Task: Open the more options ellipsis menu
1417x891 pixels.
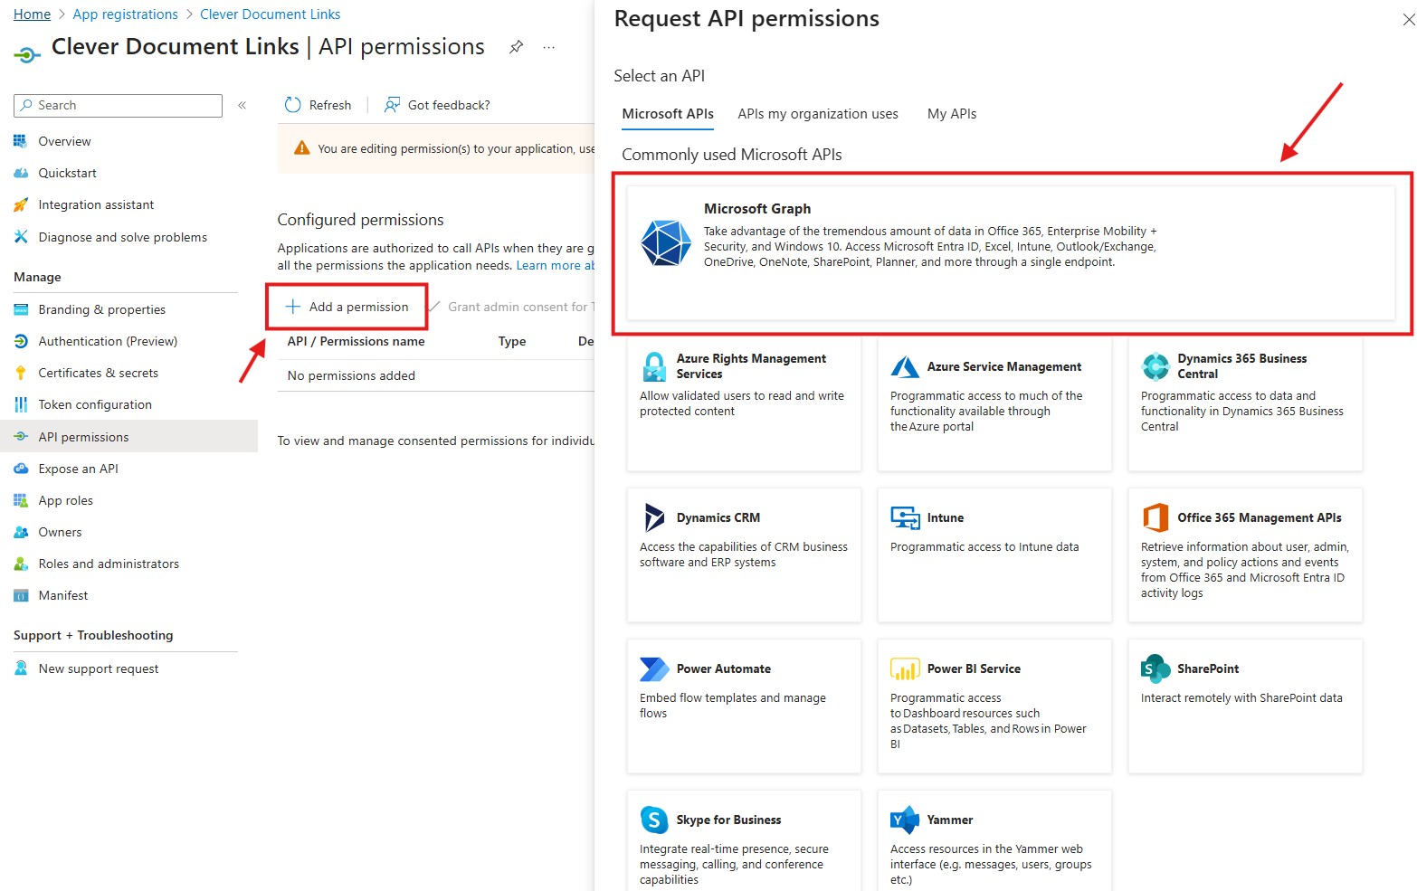Action: click(549, 47)
